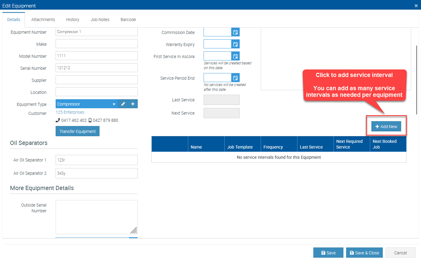
Task: Cancel editing the equipment
Action: 400,253
